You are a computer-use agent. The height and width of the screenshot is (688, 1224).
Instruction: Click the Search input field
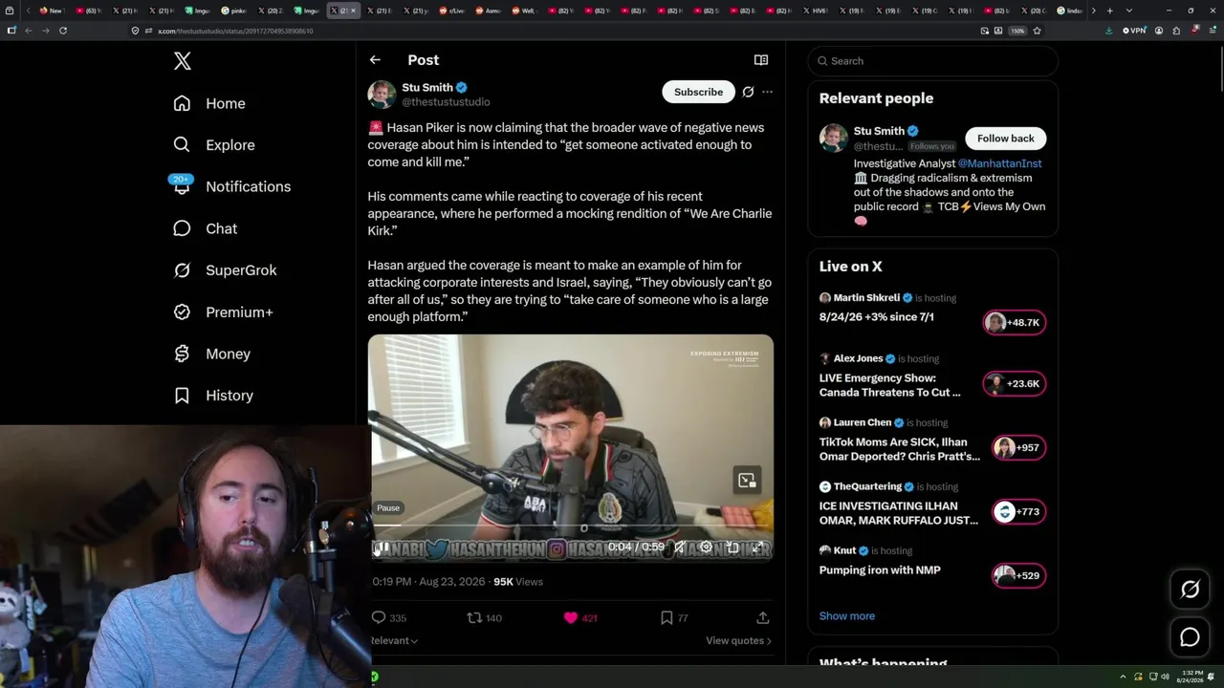tap(933, 61)
